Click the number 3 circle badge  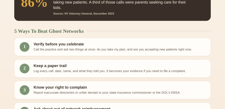point(24,90)
